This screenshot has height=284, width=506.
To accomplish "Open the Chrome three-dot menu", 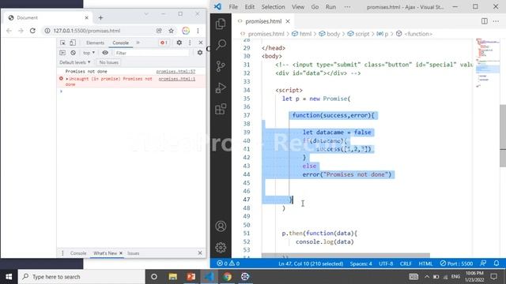I will (198, 31).
